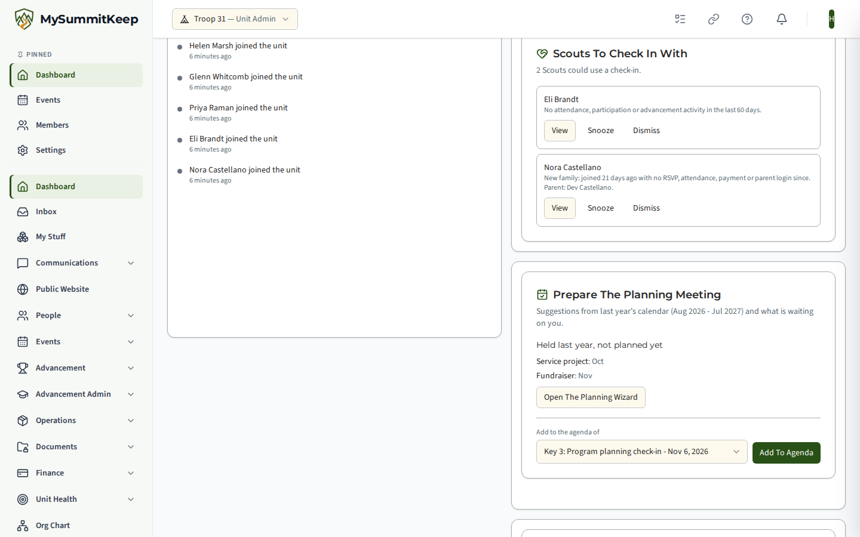860x537 pixels.
Task: Expand the Advancement section chevron
Action: [x=131, y=368]
